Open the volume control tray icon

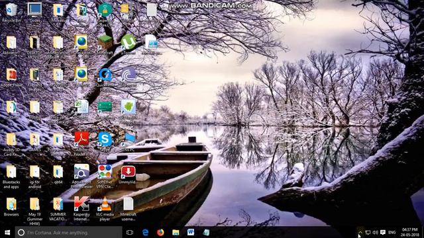click(376, 232)
